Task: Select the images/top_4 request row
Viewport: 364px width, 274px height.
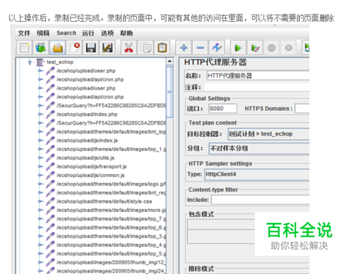Action: (111, 245)
